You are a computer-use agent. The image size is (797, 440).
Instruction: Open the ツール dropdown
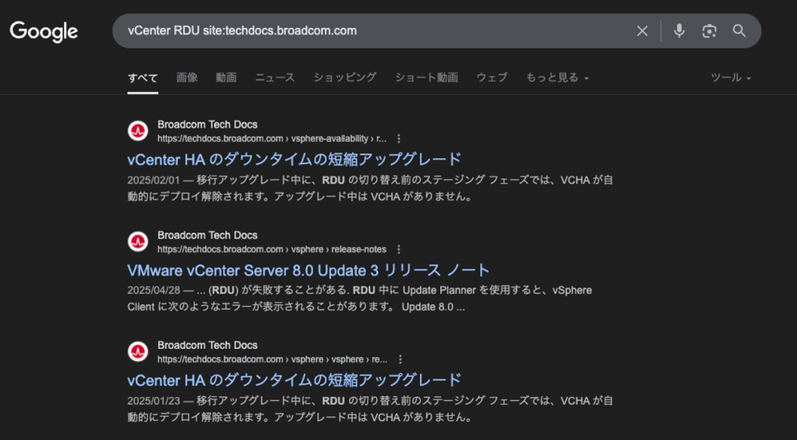pos(731,78)
